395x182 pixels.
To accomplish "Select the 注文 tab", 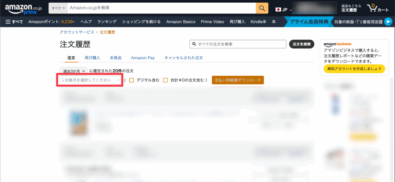I will [71, 58].
